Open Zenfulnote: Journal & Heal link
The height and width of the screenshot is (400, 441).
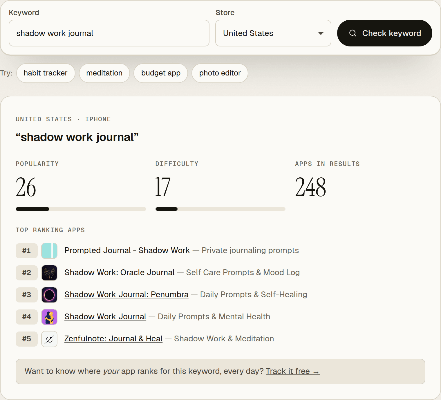[x=113, y=338]
